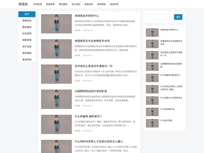Click large thumbnail for 从厨房到阳台 article
Image resolution: width=204 pixels, height=153 pixels.
coord(56,99)
